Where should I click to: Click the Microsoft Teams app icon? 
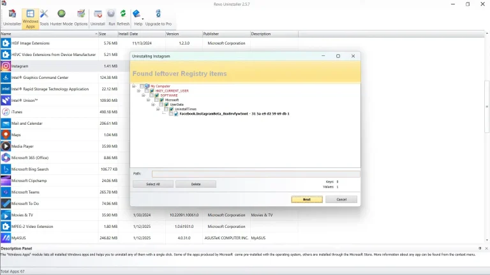coord(6,192)
